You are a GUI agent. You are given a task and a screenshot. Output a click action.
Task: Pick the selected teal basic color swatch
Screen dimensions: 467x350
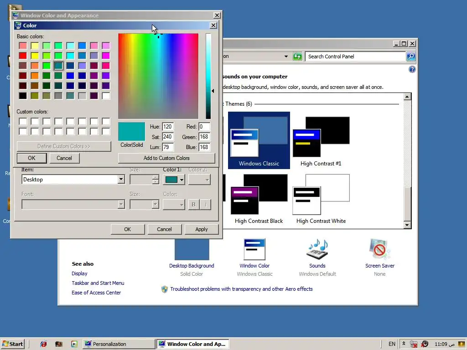click(x=58, y=66)
